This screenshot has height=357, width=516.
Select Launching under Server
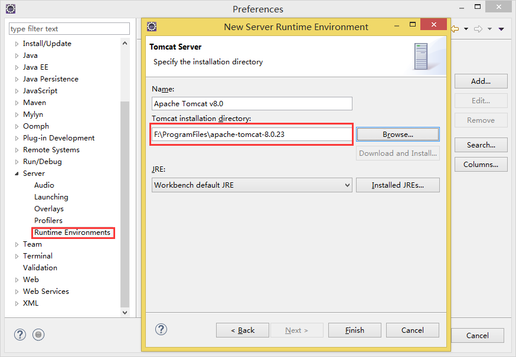tap(51, 196)
